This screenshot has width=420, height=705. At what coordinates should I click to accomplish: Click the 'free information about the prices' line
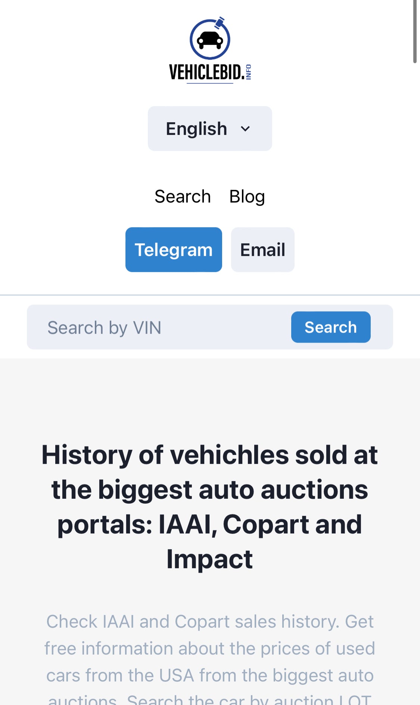(x=210, y=649)
